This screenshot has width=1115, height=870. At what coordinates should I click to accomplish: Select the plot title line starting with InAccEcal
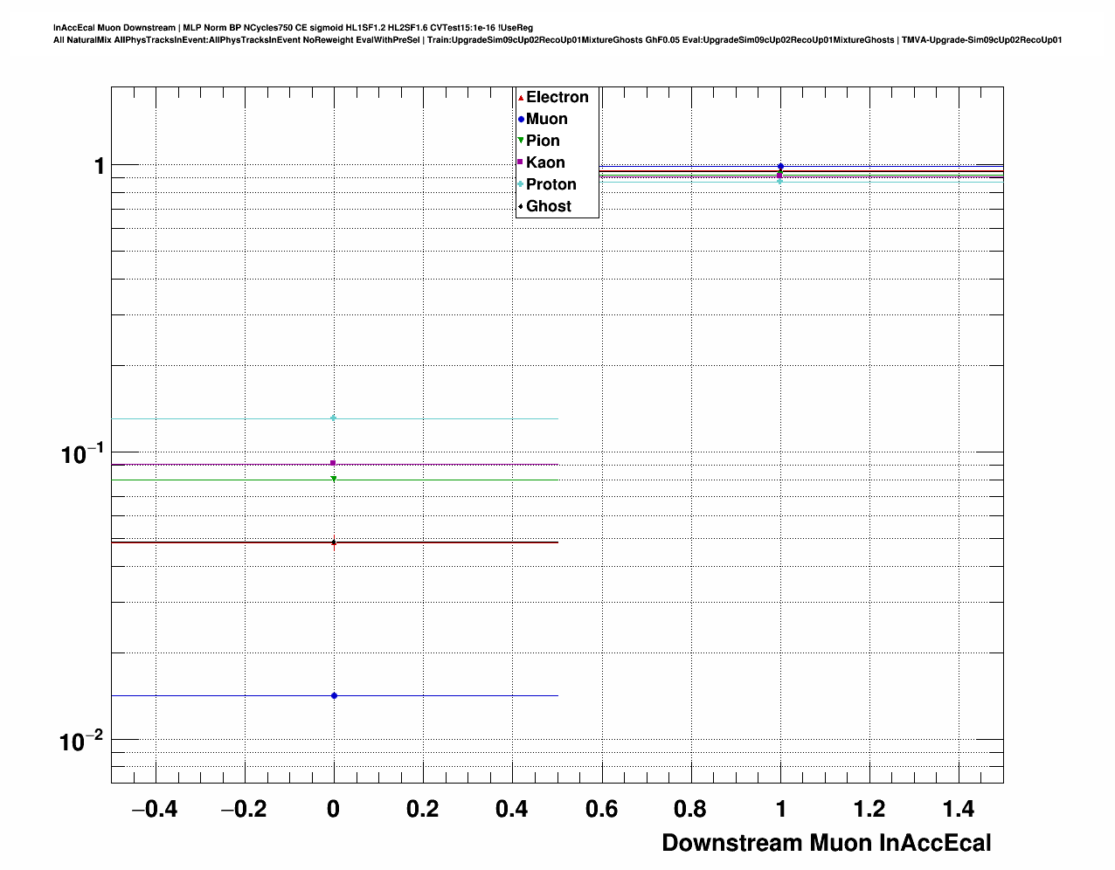coord(293,28)
